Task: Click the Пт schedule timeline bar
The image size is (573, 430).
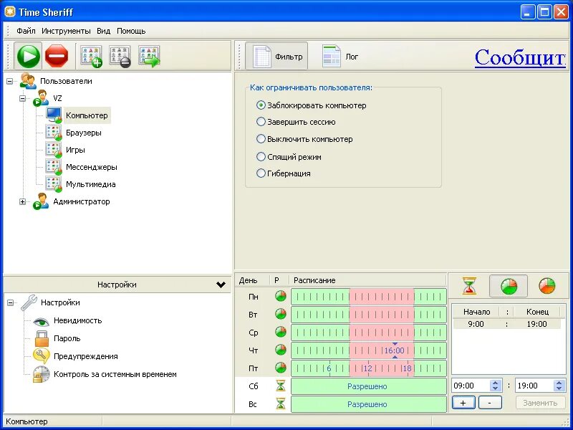Action: click(x=369, y=368)
